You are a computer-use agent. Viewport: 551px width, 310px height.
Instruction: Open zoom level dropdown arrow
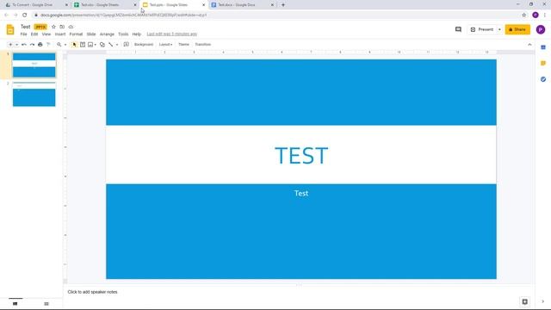[x=65, y=45]
